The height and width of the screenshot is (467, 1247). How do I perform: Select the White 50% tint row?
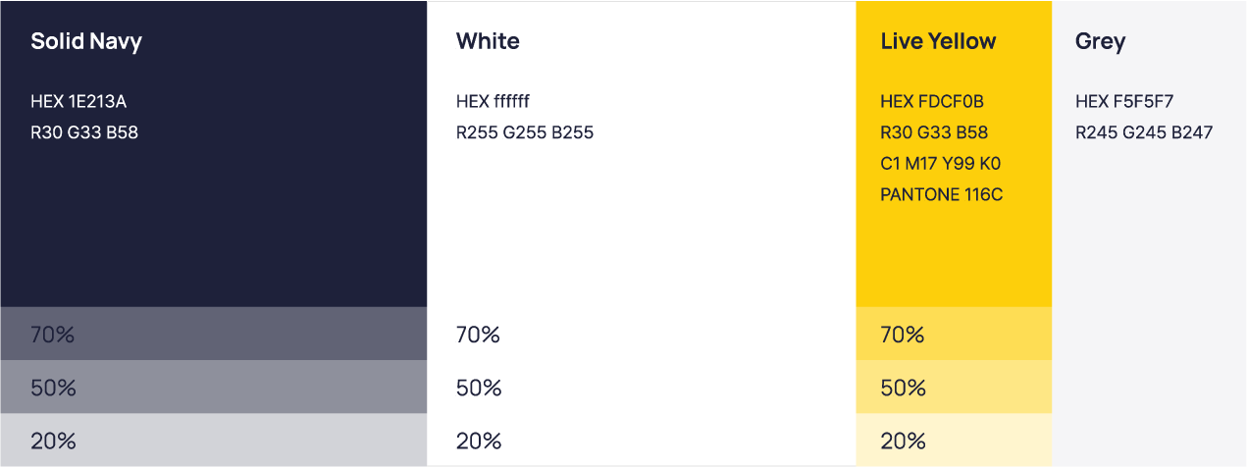coord(642,387)
